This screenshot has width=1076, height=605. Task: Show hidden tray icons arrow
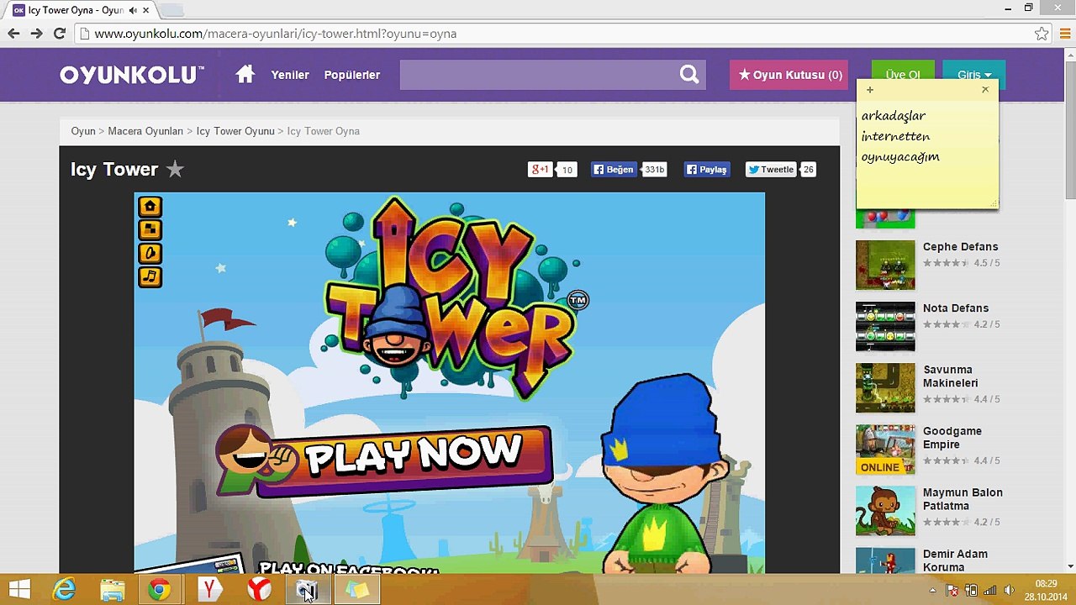(933, 591)
